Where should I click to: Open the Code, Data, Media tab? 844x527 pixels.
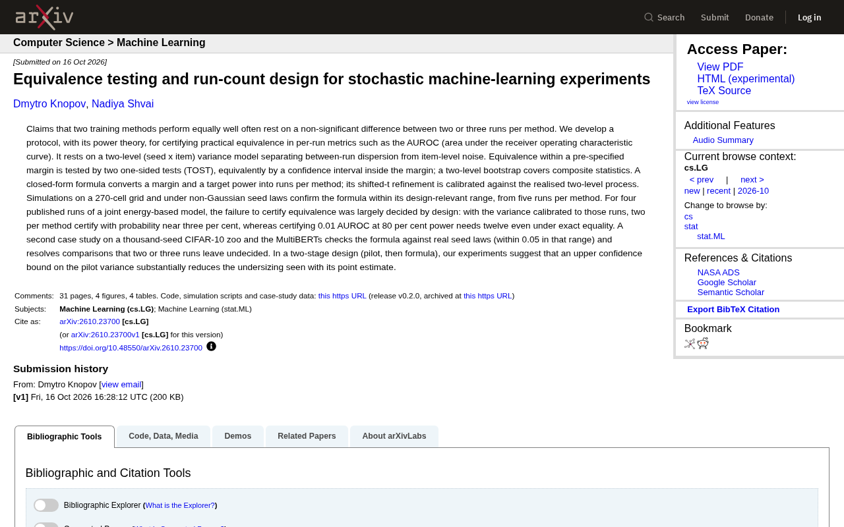164,436
